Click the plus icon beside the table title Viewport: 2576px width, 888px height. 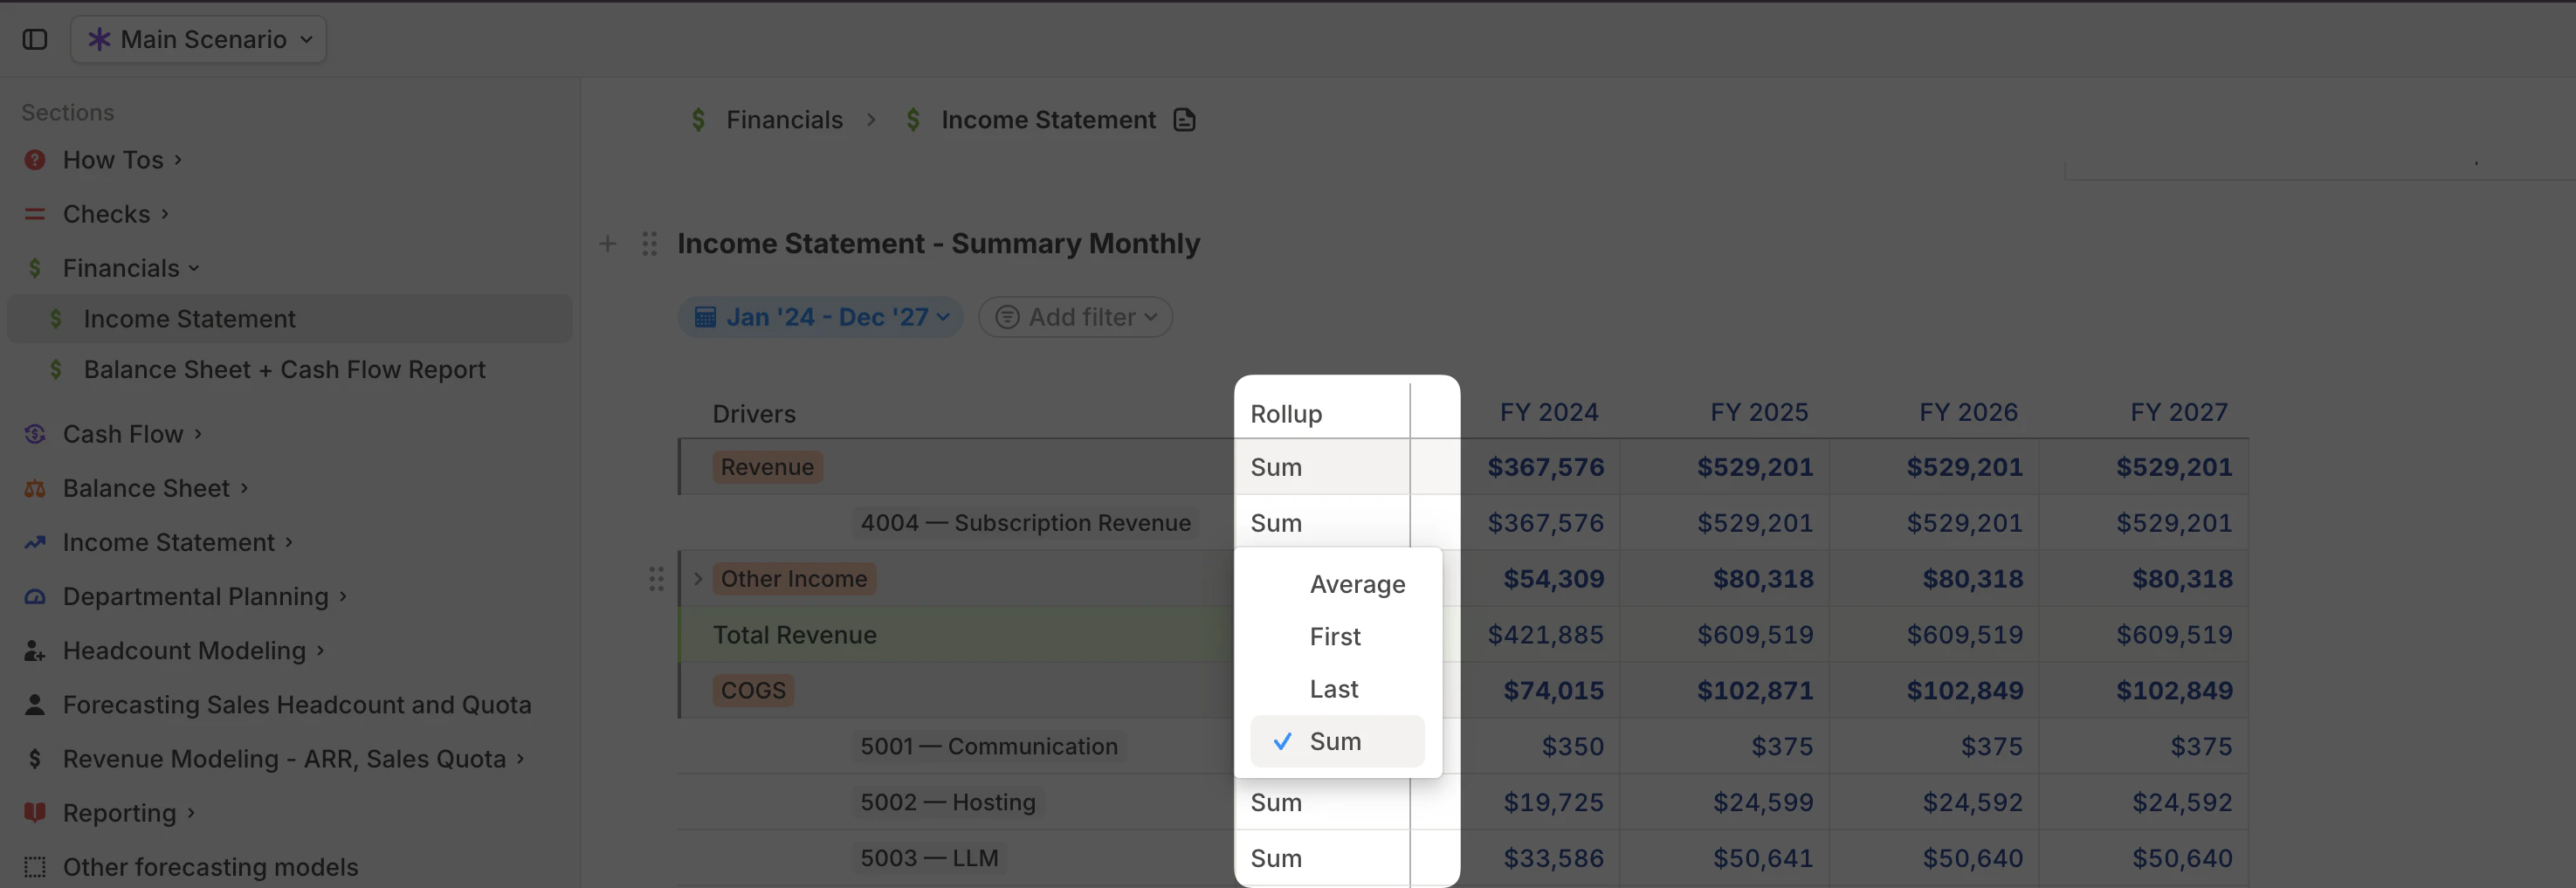tap(607, 243)
